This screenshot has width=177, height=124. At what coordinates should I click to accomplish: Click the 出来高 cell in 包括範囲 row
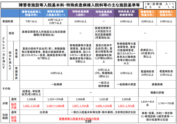pos(44,112)
